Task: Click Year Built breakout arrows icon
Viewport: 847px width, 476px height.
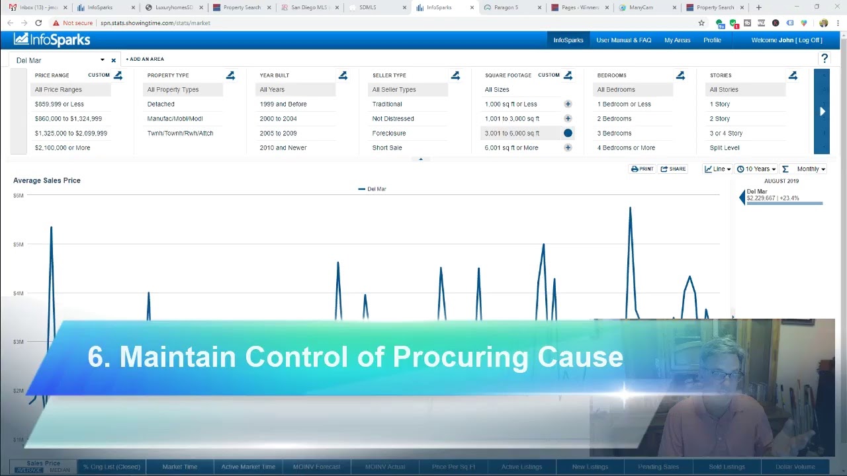Action: (x=343, y=75)
